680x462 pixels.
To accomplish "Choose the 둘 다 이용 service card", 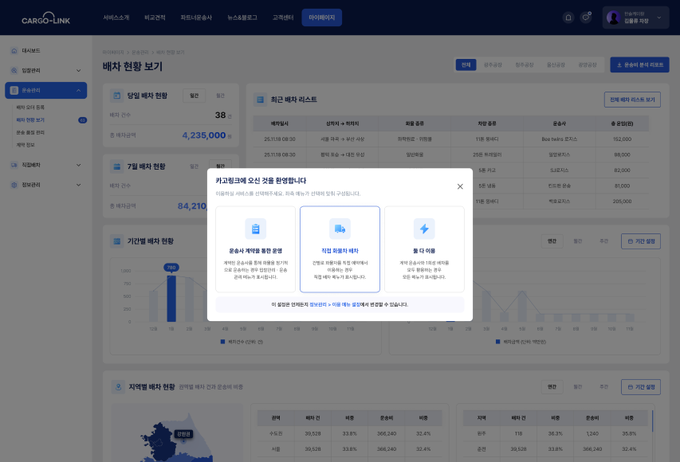I will (424, 249).
